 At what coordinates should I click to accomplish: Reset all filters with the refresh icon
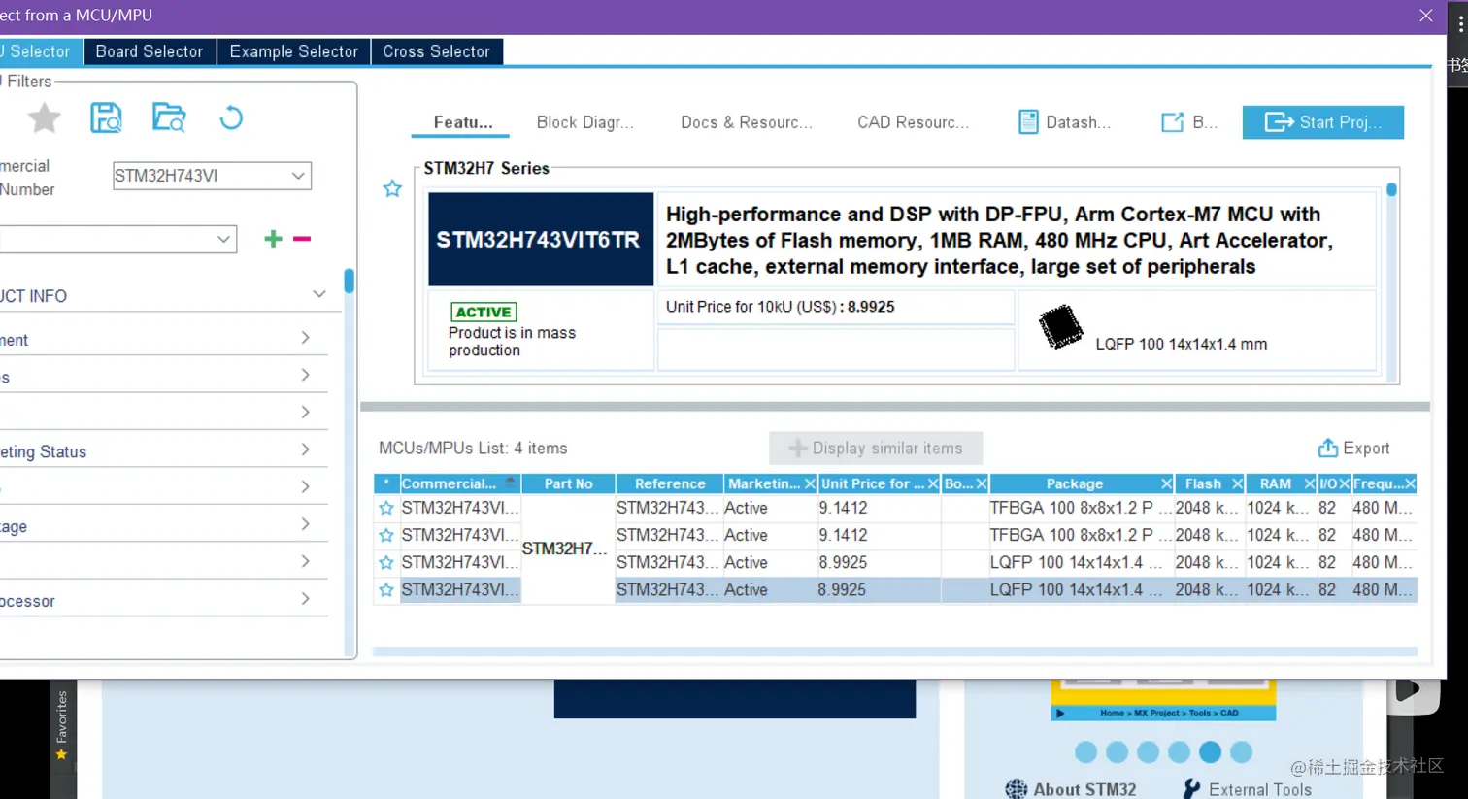point(231,117)
